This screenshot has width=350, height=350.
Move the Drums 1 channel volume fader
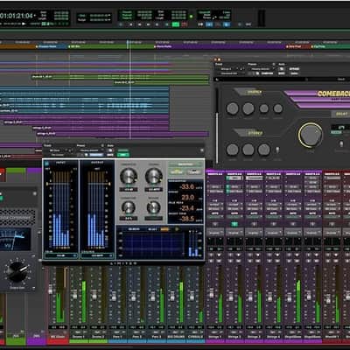[74, 295]
